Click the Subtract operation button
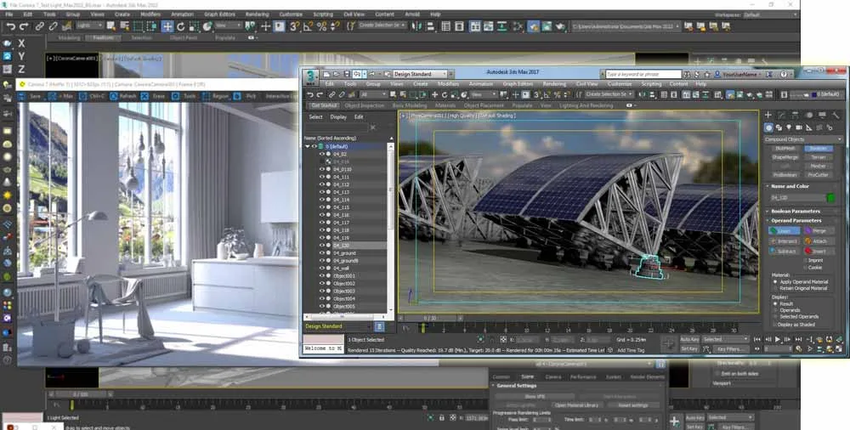 pyautogui.click(x=784, y=251)
